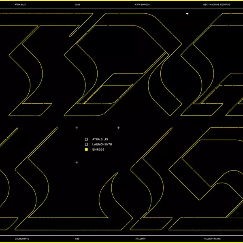Click the 2021 year in the top header
The image size is (243, 243).
click(78, 4)
